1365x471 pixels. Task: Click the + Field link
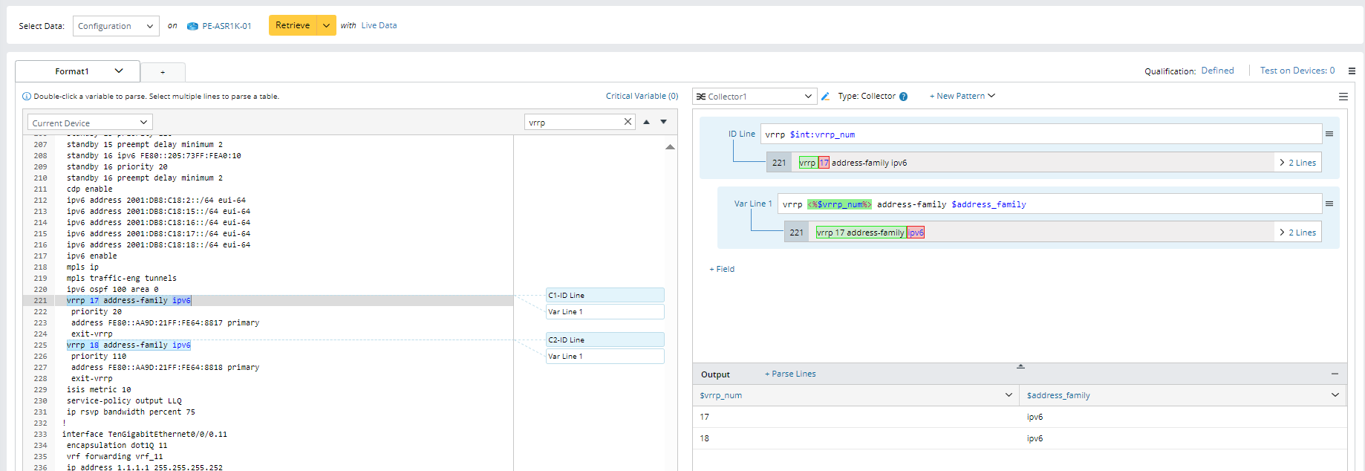722,269
